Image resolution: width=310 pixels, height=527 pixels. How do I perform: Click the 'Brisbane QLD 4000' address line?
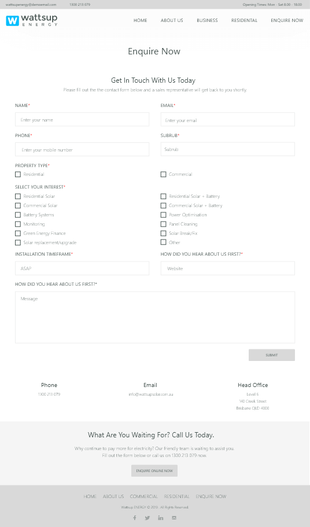click(253, 408)
